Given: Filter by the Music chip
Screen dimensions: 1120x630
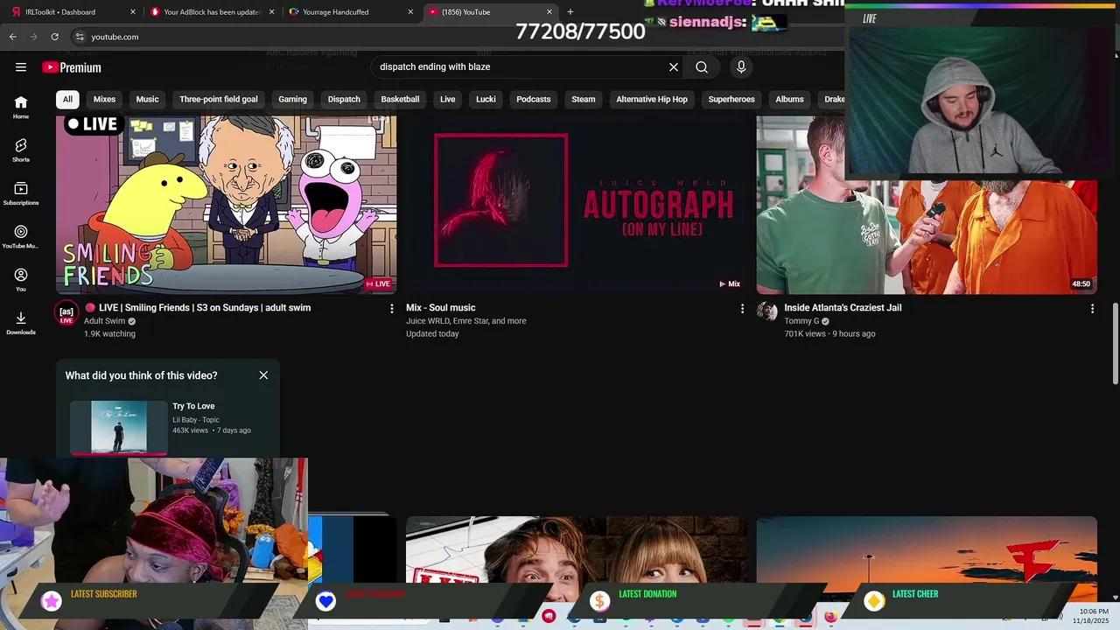Looking at the screenshot, I should [x=148, y=99].
